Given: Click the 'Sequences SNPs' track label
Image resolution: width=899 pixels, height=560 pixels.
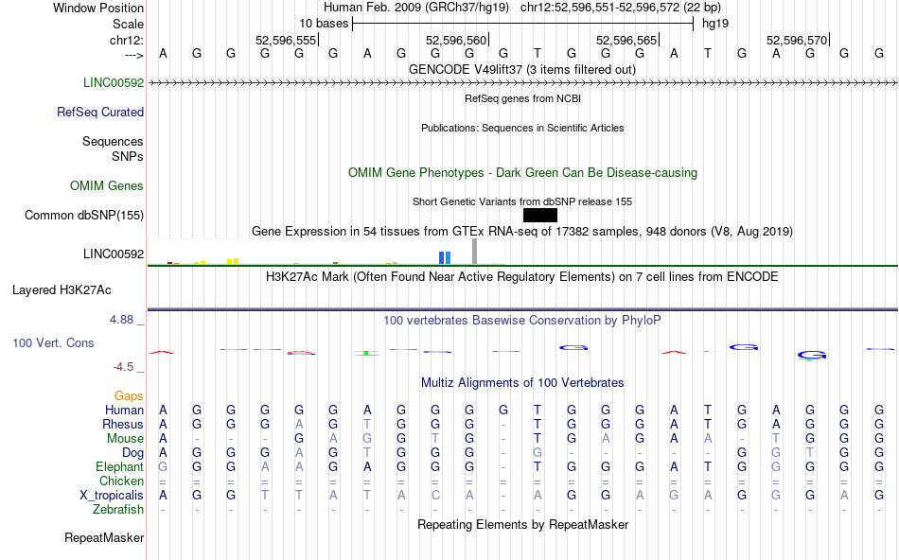Looking at the screenshot, I should (x=113, y=149).
